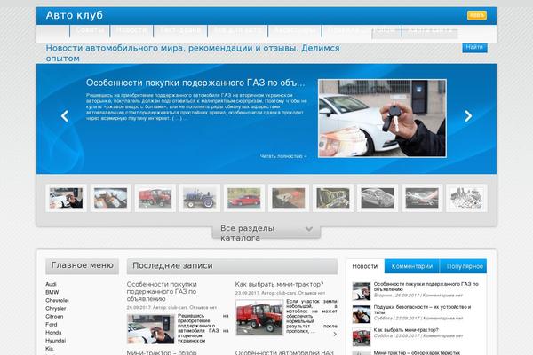Click 'Последние записи' heading
The image size is (533, 355).
click(172, 265)
